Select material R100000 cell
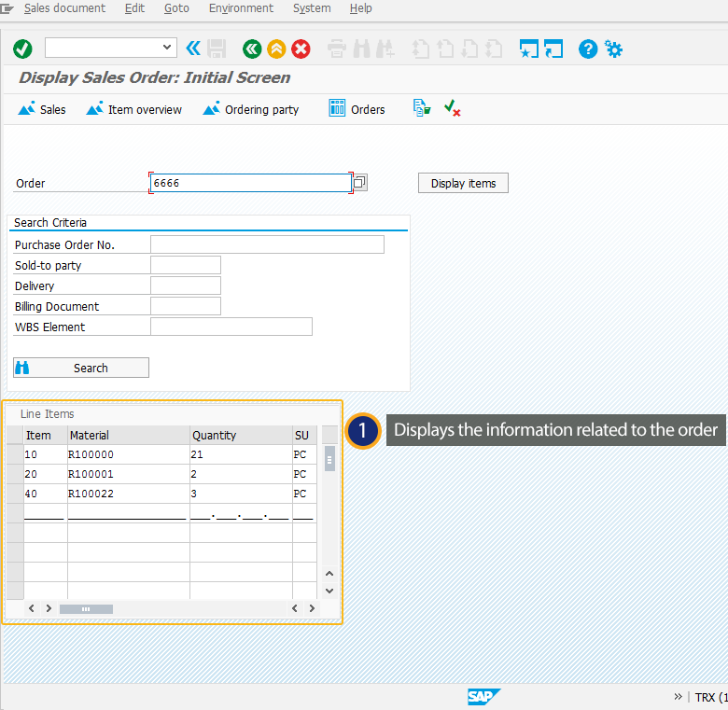 click(x=129, y=454)
